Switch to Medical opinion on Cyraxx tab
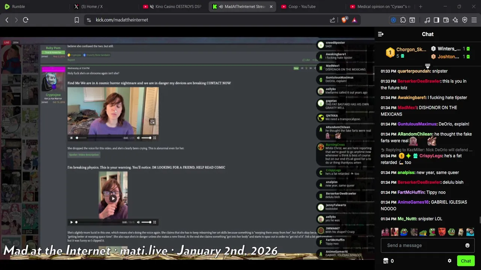481x270 pixels. pyautogui.click(x=380, y=6)
